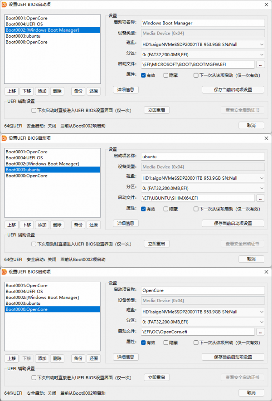Click 保存当前启动项设置 in Windows Boot Manager dialog
The image size is (272, 401).
pyautogui.click(x=233, y=90)
